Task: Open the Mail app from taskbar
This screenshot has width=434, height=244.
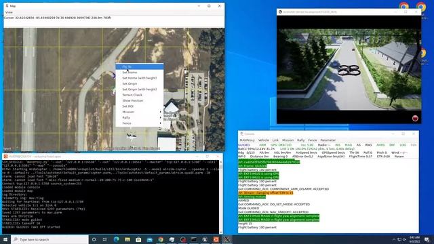Action: (x=149, y=239)
